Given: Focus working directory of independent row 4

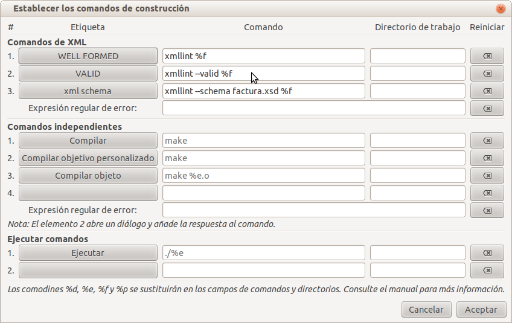Looking at the screenshot, I should pyautogui.click(x=418, y=193).
